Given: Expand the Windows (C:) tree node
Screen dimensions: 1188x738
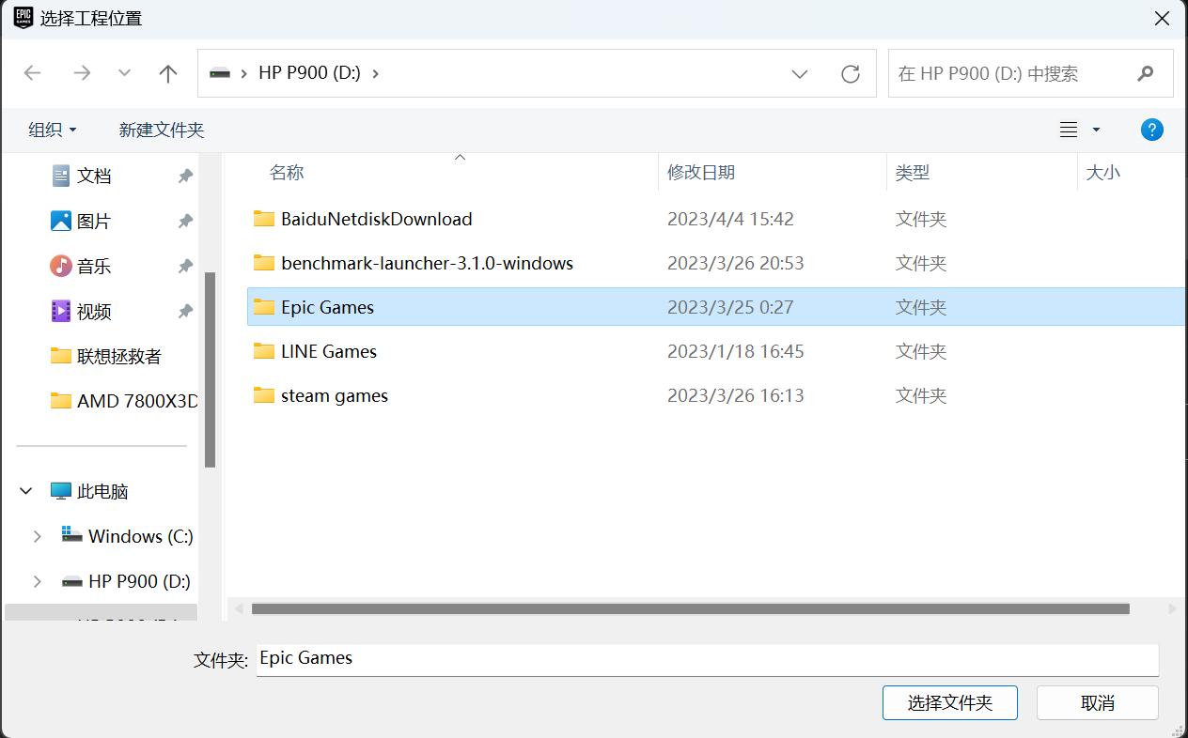Looking at the screenshot, I should click(38, 536).
